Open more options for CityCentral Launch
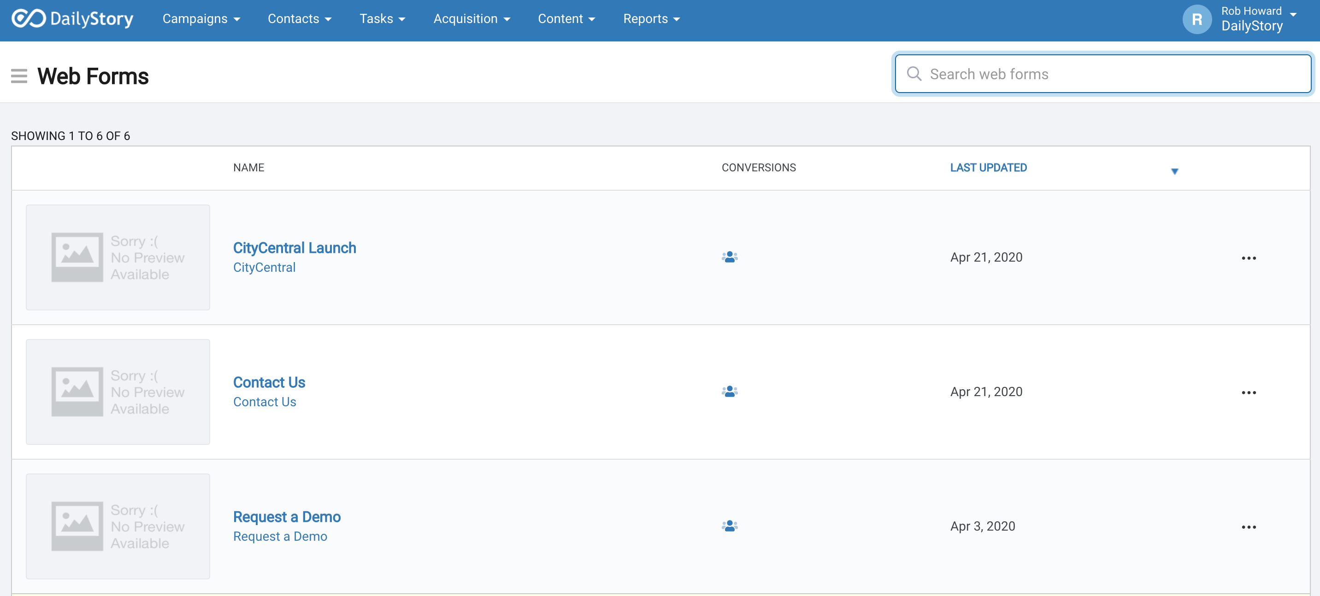1320x596 pixels. click(1248, 258)
